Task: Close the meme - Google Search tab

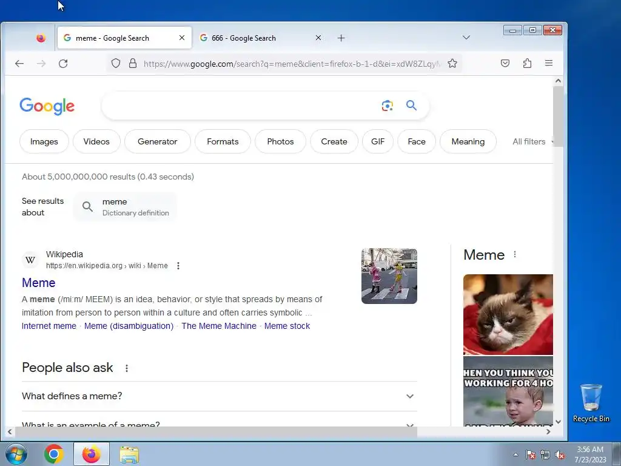Action: click(x=182, y=38)
